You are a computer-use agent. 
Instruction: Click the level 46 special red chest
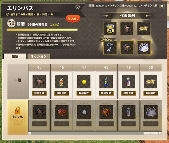click(62, 112)
